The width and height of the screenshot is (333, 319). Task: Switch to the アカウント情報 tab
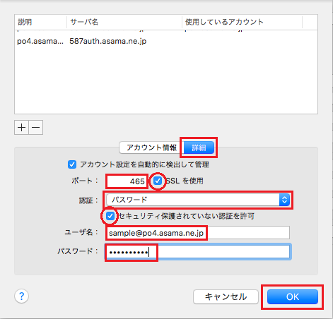coord(151,148)
